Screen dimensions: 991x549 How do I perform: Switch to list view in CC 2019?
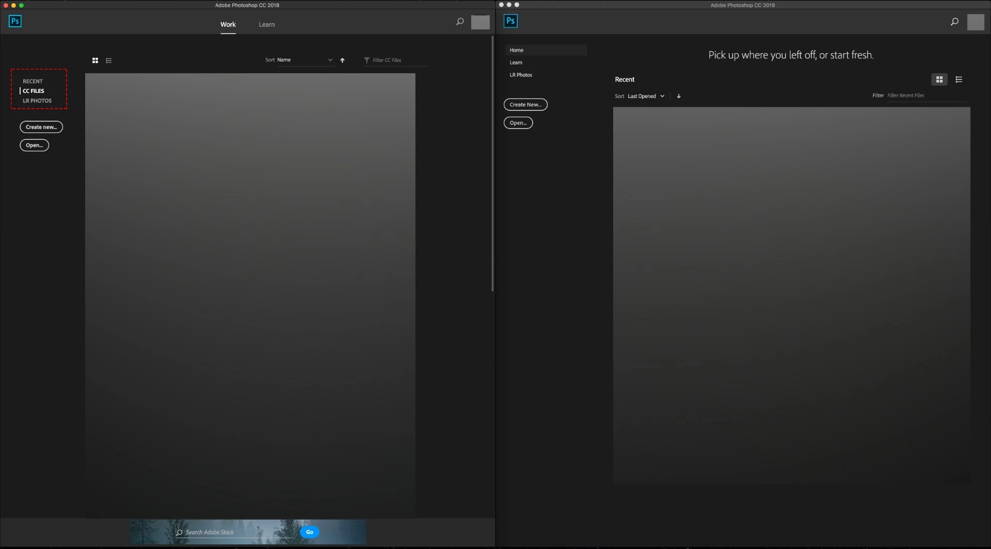[959, 79]
